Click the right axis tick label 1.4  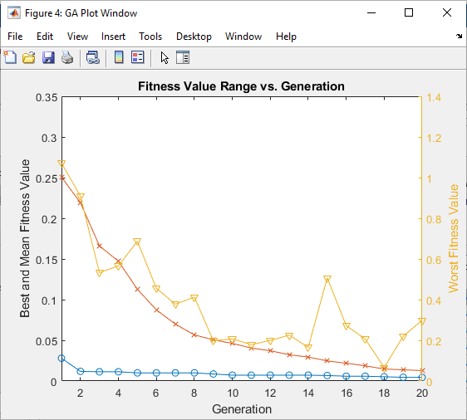[x=434, y=97]
